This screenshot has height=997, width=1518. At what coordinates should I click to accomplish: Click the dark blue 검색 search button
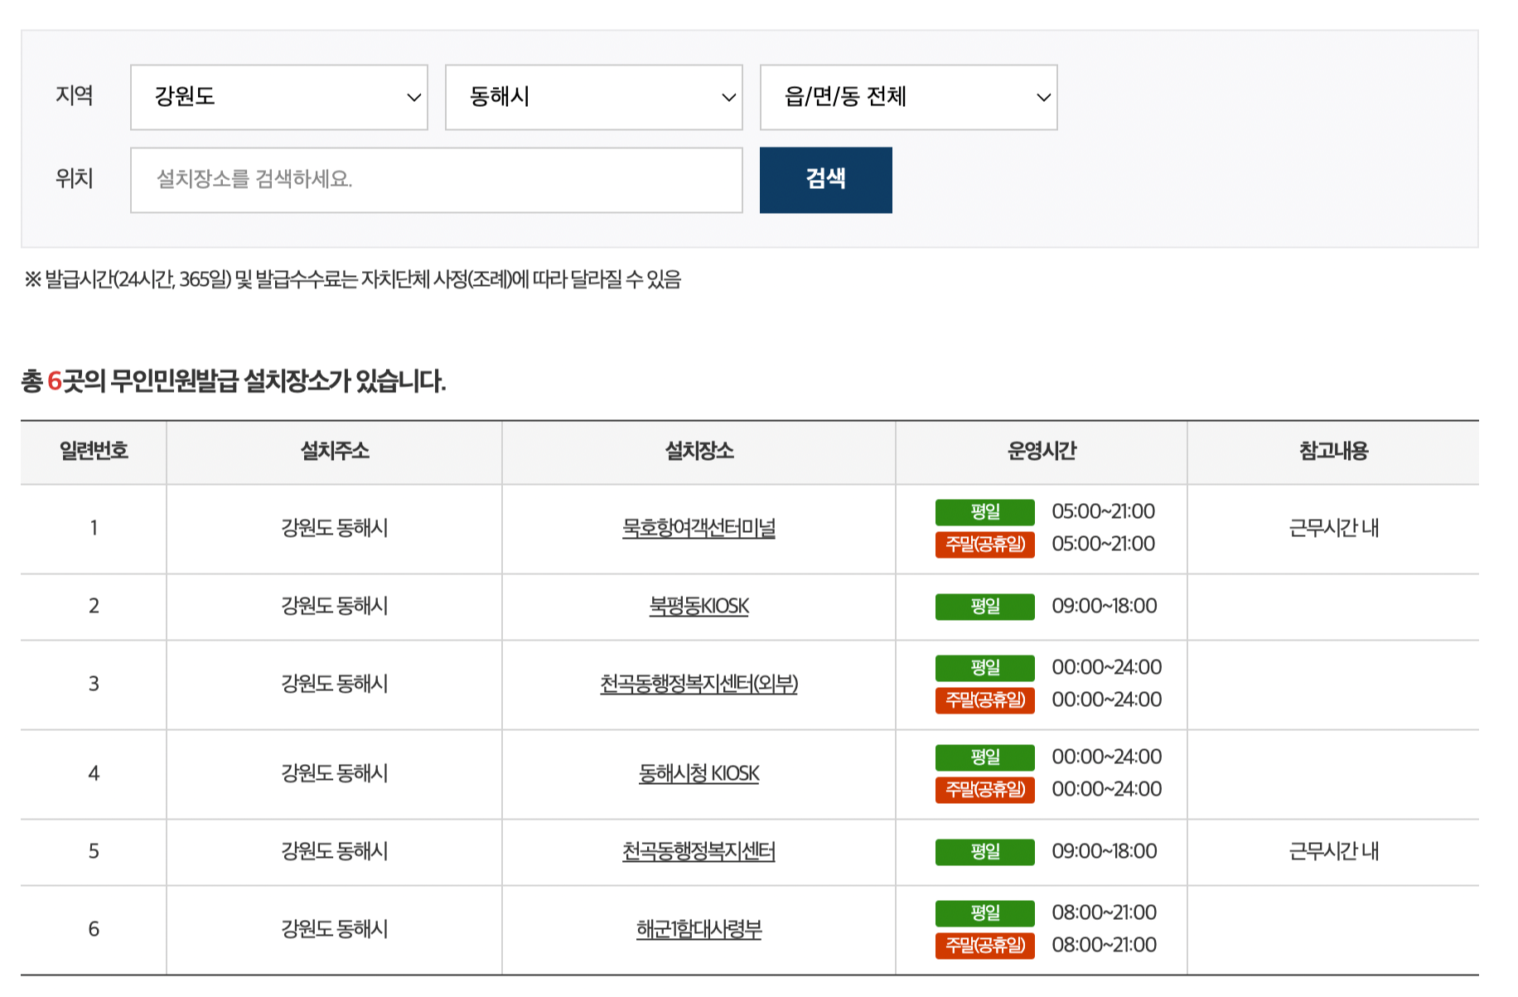[x=825, y=180]
